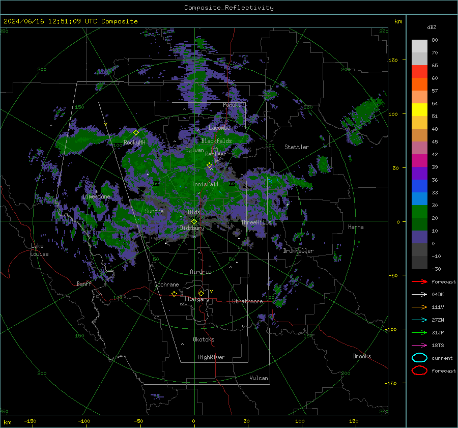Click the Vulcan city label

click(259, 378)
